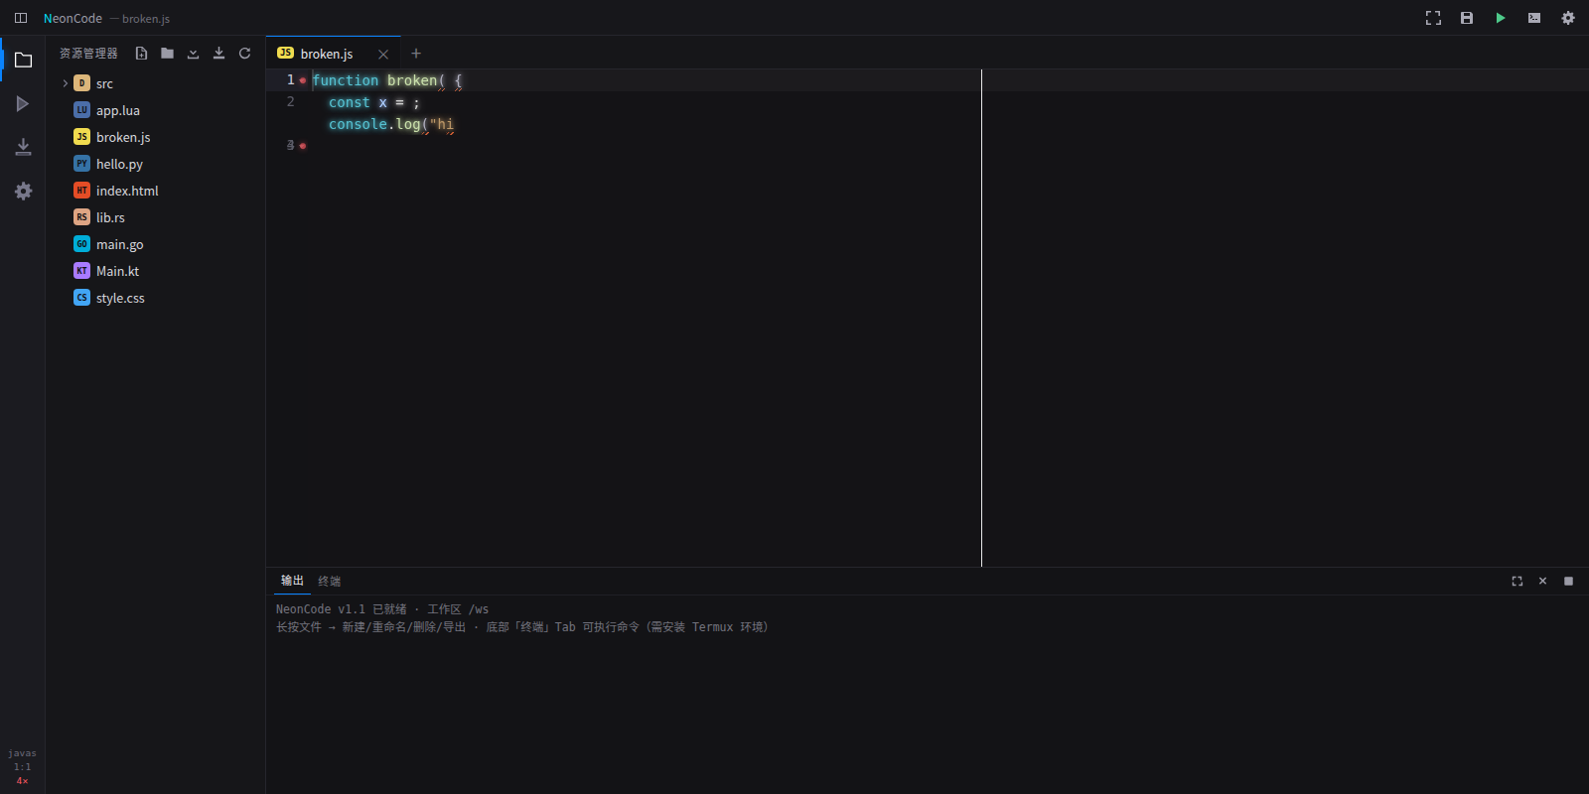This screenshot has width=1589, height=794.
Task: Click the NeonCode title text
Action: (x=72, y=19)
